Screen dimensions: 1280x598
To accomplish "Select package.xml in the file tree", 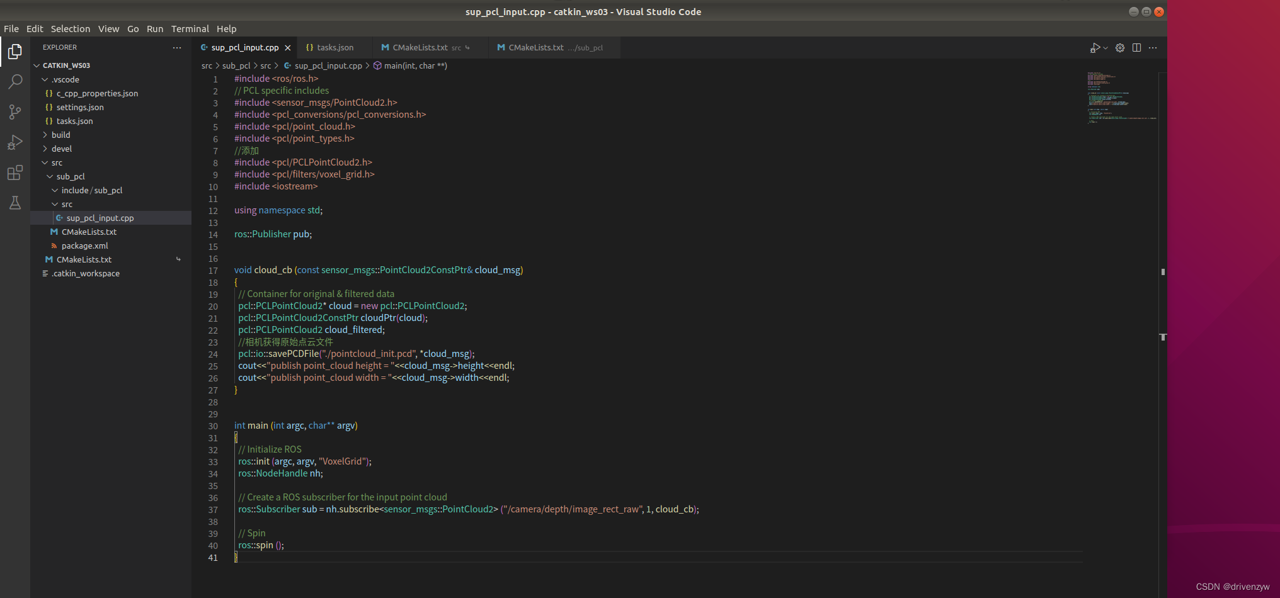I will (x=84, y=245).
